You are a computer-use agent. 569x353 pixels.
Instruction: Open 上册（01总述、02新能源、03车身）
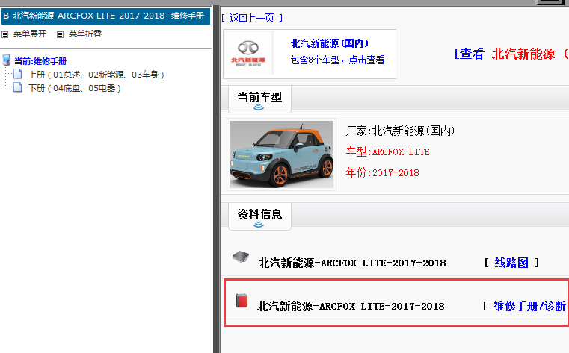point(96,75)
